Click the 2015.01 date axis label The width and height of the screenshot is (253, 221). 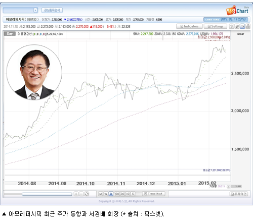(177, 184)
